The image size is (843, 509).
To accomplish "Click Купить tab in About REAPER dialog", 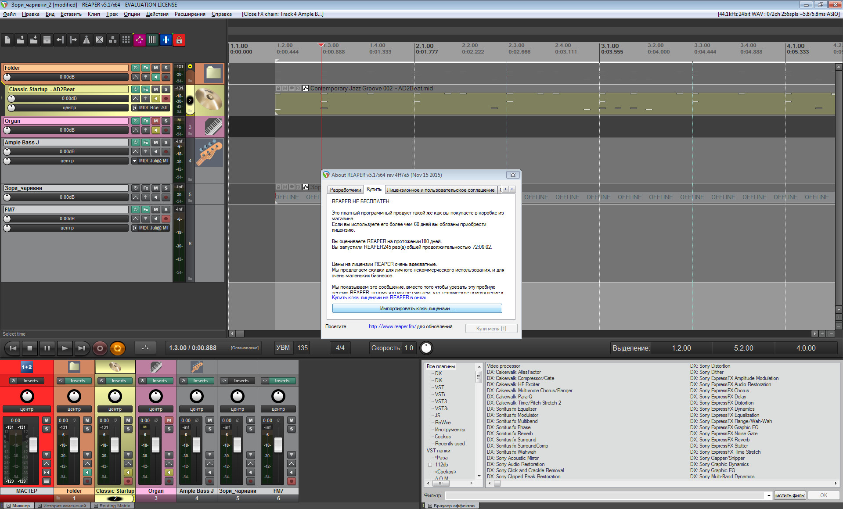I will coord(371,189).
